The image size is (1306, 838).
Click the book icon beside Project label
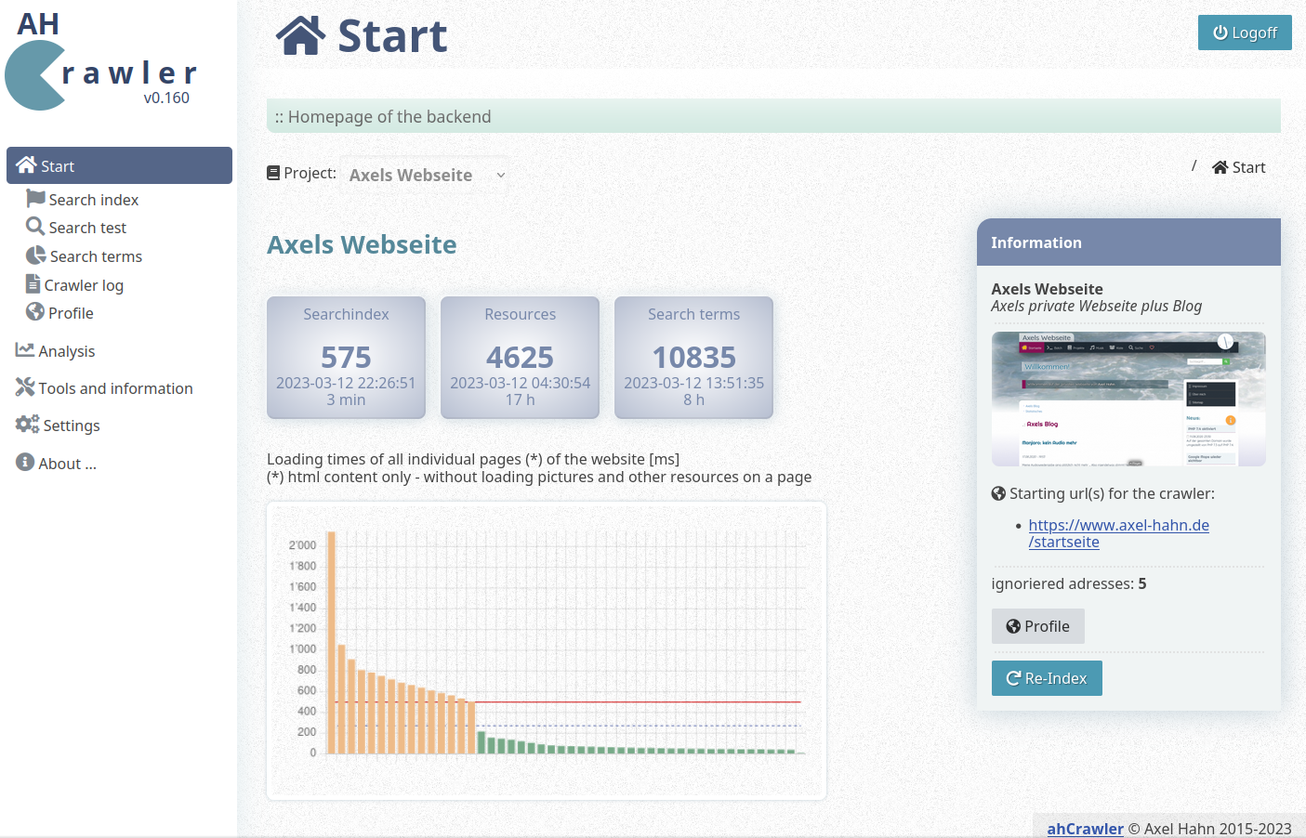coord(273,173)
